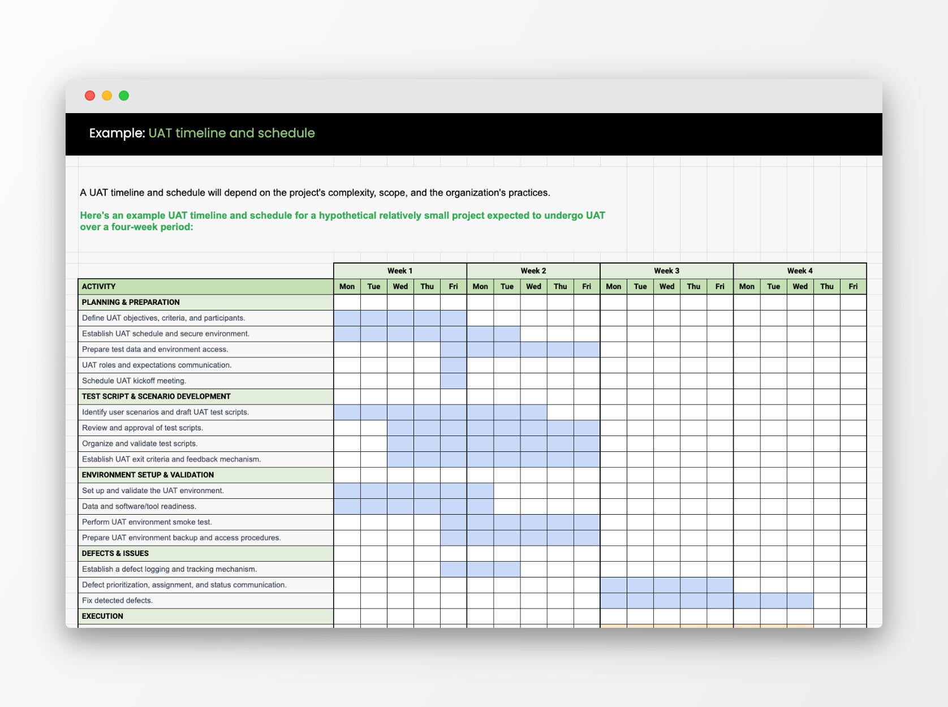Click the Thu header under Week 4
Screen dimensions: 948x707
pos(826,287)
